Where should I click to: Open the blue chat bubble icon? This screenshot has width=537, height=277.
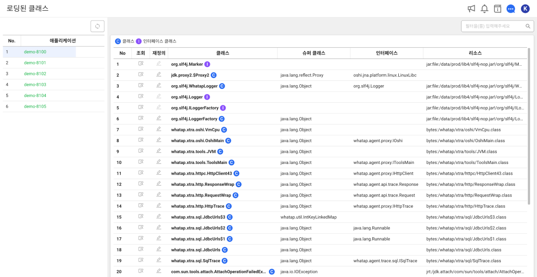click(511, 8)
